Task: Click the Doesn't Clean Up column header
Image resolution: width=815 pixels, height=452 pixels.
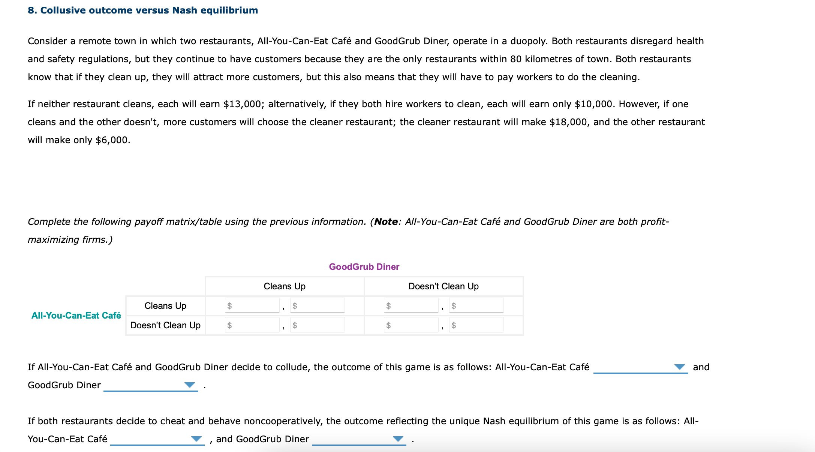Action: point(443,286)
